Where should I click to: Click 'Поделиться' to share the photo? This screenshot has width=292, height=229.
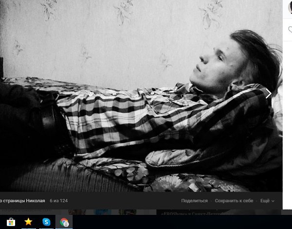click(194, 201)
